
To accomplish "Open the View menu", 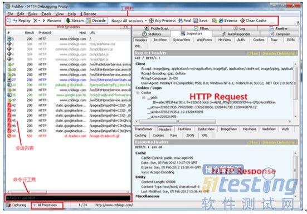I will click(60, 14).
